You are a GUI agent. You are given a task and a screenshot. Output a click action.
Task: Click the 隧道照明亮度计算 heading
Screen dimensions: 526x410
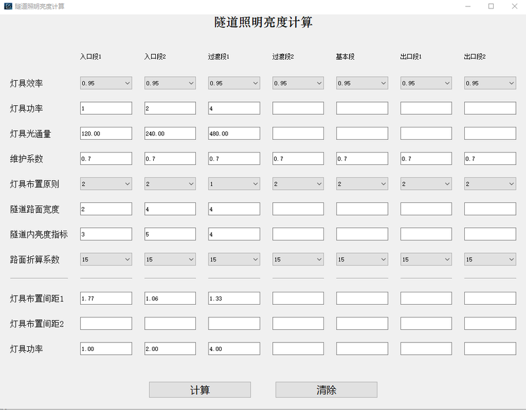(x=264, y=22)
